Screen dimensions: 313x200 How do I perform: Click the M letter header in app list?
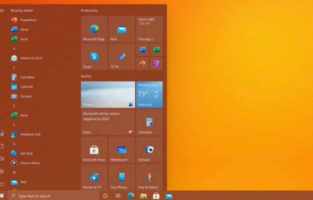tap(14, 172)
